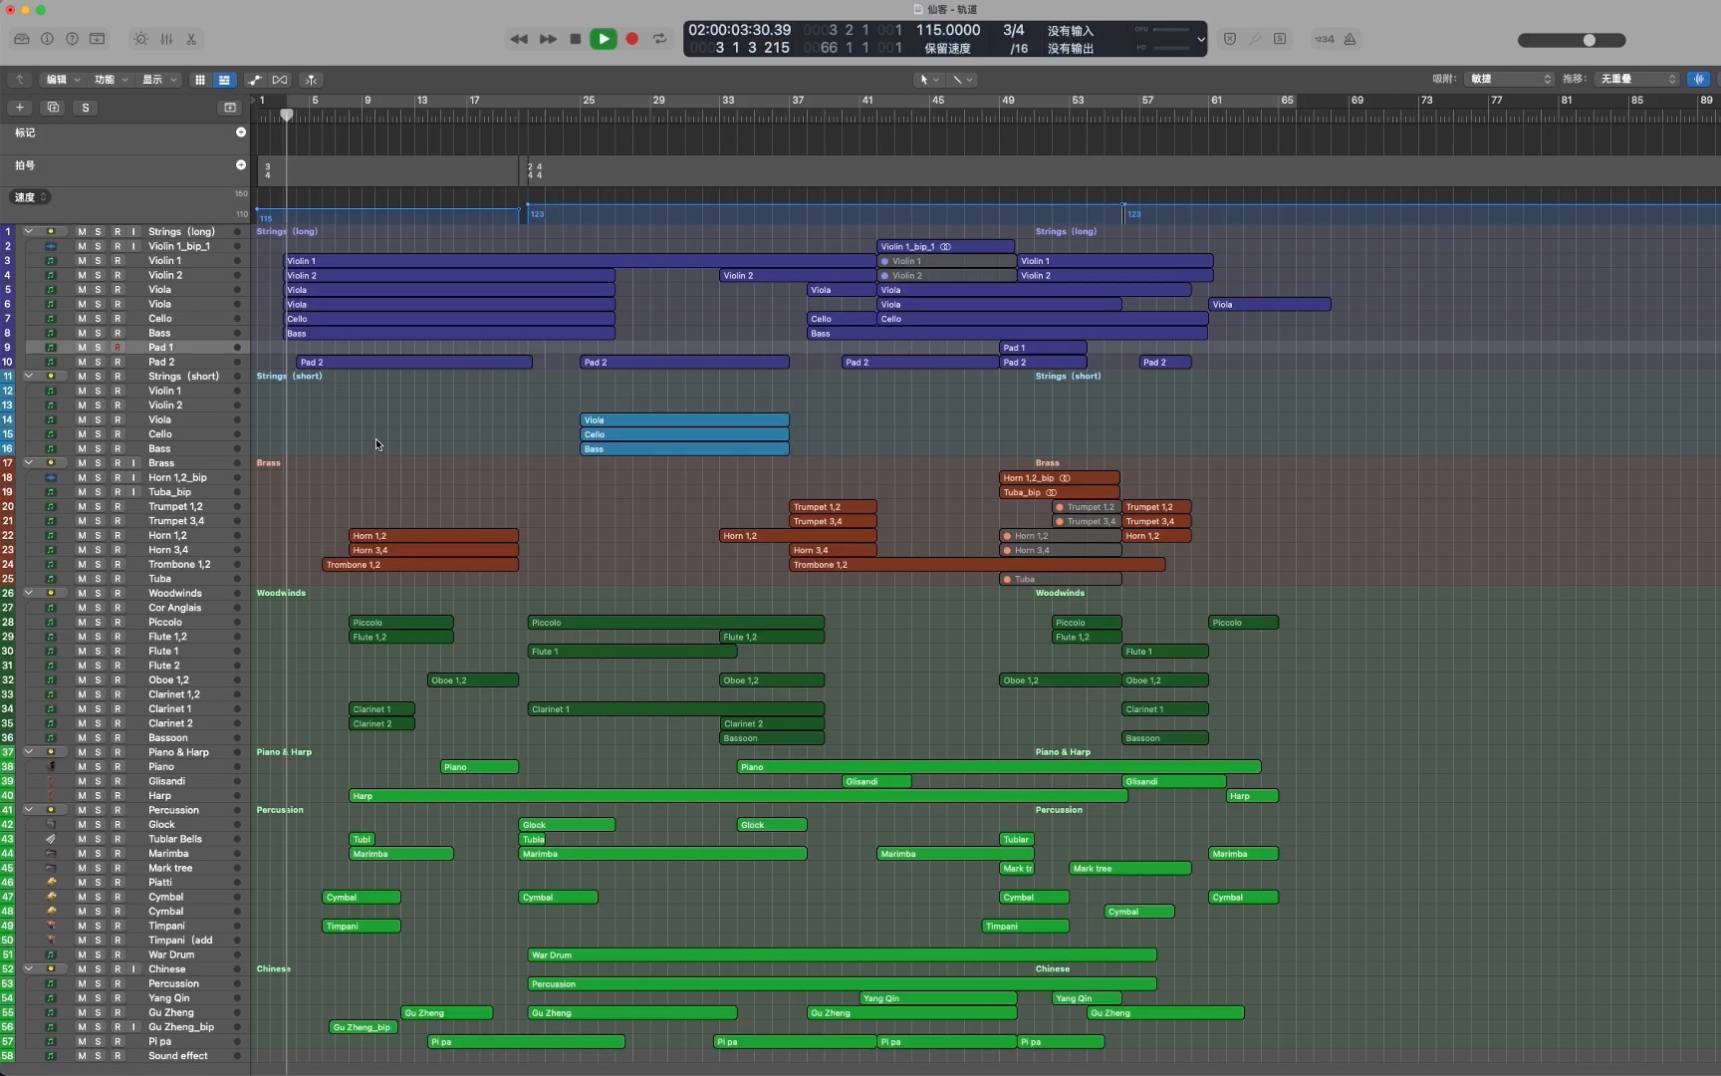The height and width of the screenshot is (1076, 1721).
Task: Collapse the Strings (long) track stack
Action: click(28, 231)
